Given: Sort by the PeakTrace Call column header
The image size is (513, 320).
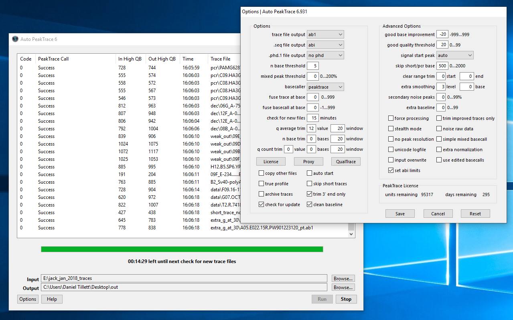Looking at the screenshot, I should 75,59.
